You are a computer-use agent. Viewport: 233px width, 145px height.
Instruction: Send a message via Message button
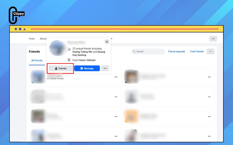87,68
